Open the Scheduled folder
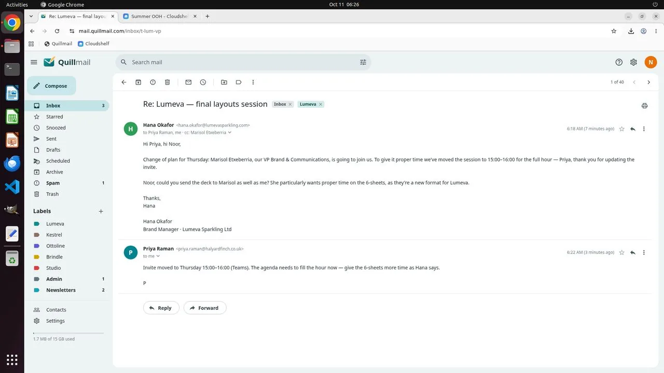 67,161
